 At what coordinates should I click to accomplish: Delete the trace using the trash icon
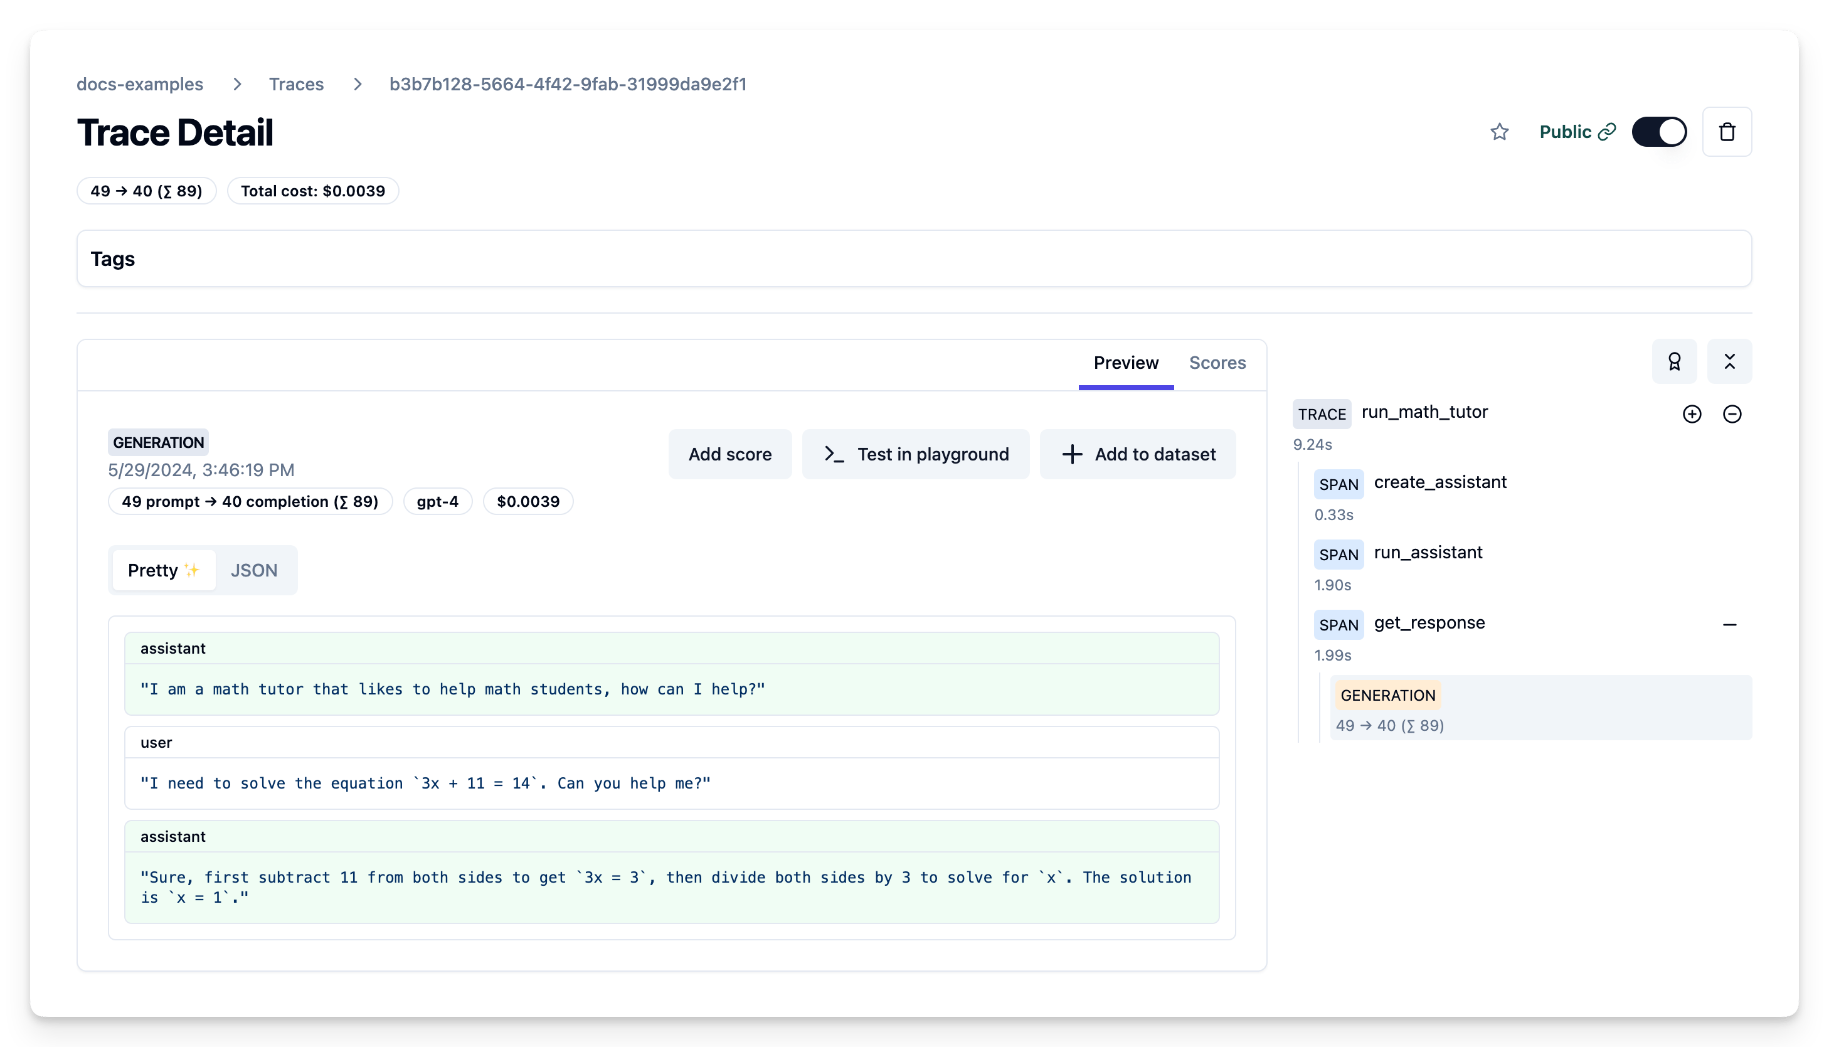pos(1727,132)
